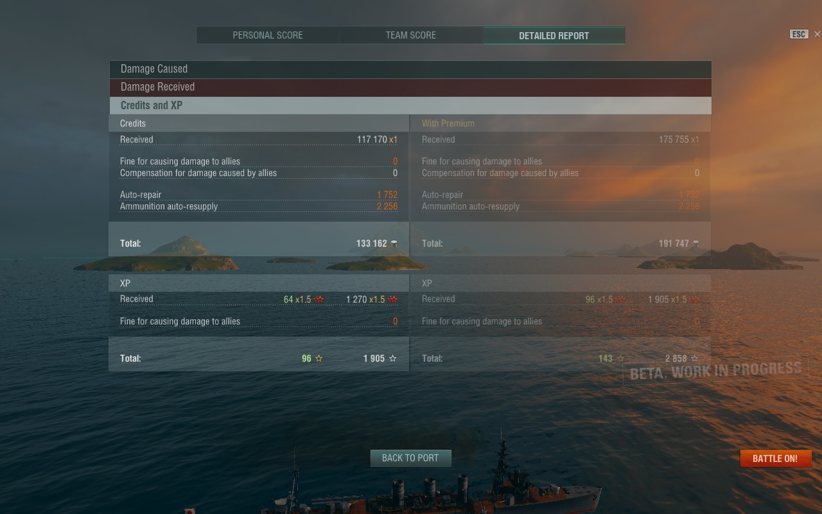Click the With Premium column header

448,123
